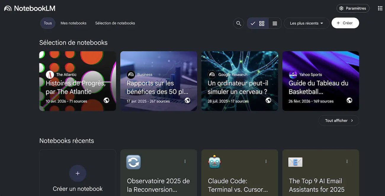This screenshot has height=196, width=385.
Task: Click the 10 avr. 2026 · 71 sources text
Action: pos(66,101)
